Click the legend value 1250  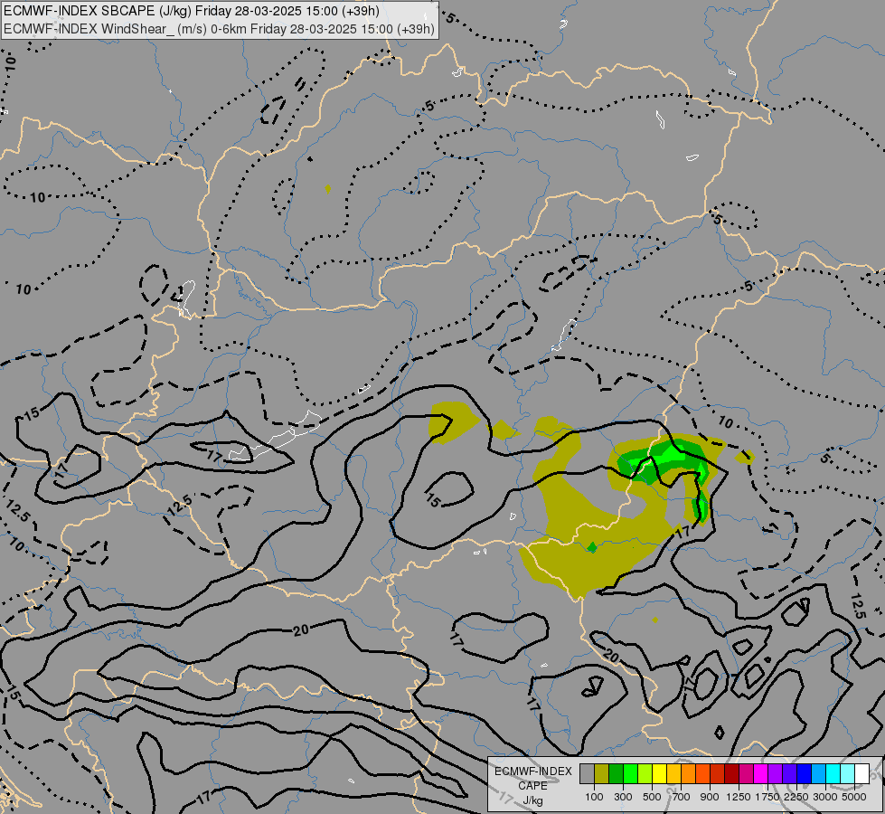point(739,797)
